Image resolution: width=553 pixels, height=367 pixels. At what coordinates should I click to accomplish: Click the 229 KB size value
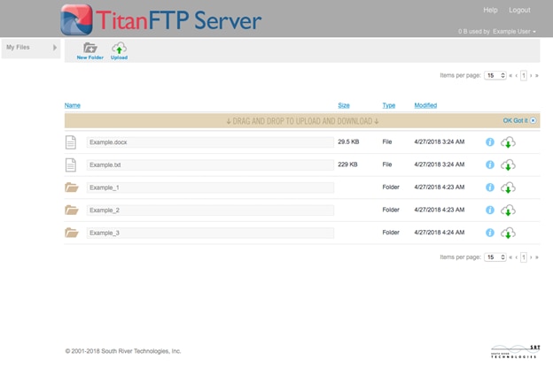point(347,164)
